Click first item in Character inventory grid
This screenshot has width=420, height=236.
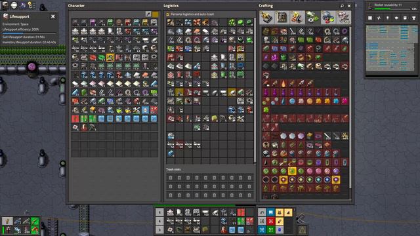click(75, 22)
